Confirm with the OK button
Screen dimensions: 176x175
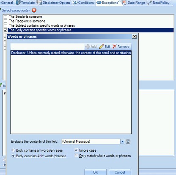(96, 172)
